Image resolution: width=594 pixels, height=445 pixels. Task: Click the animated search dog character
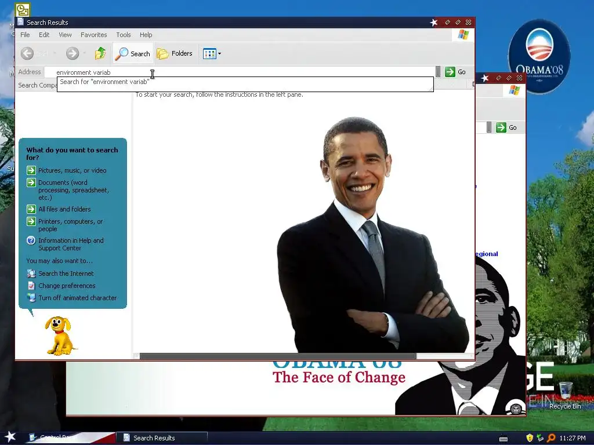pos(59,336)
